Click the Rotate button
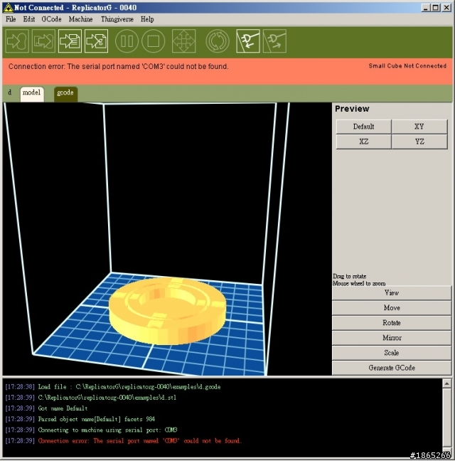Viewport: 455px width, 461px height. (392, 323)
